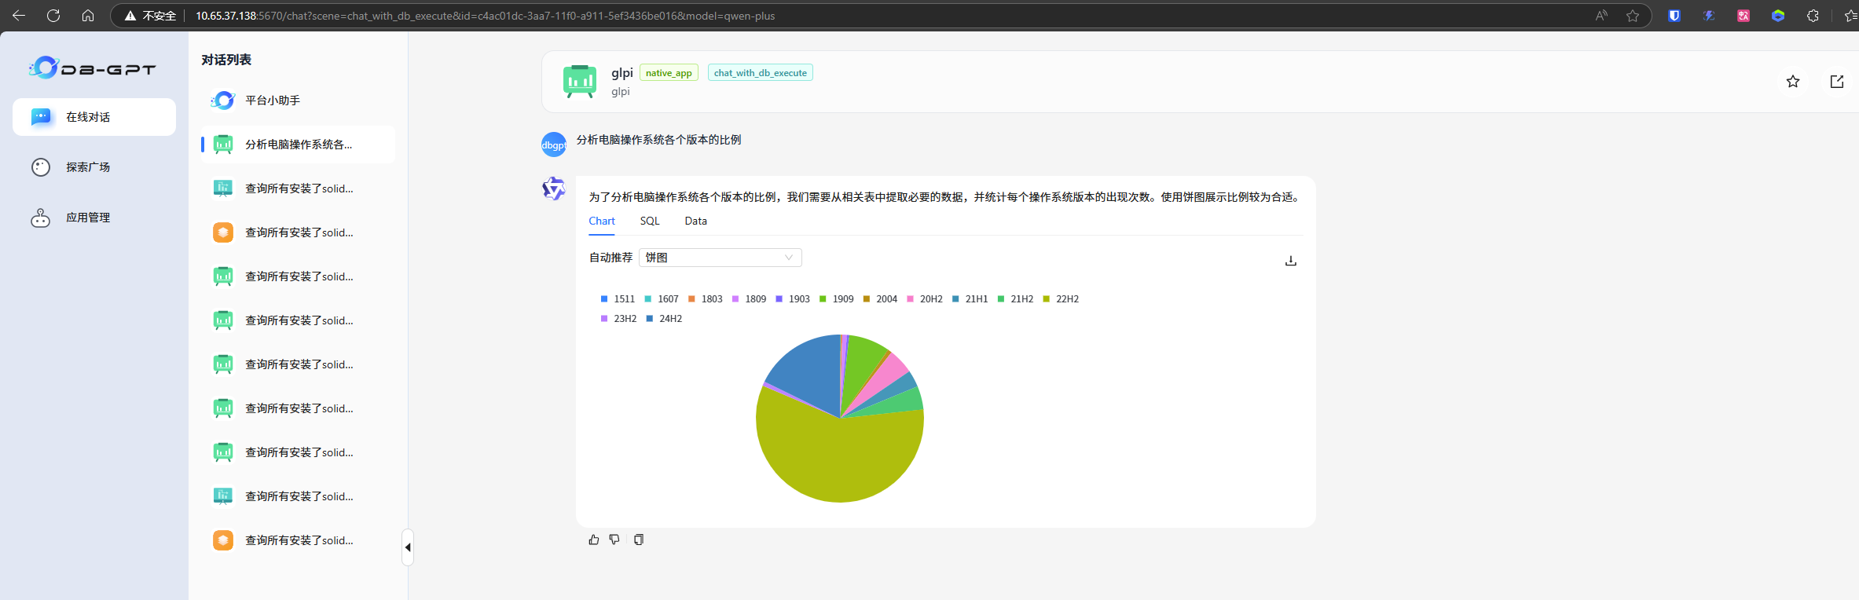Reload the page with refresh icon
This screenshot has height=600, width=1859.
[53, 16]
